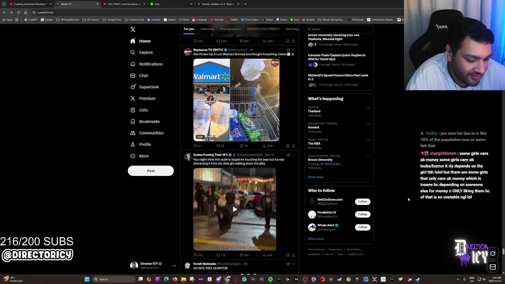505x284 pixels.
Task: Switch to the Photographers tab
Action: click(230, 29)
